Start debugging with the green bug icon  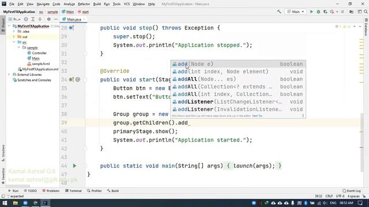tap(318, 11)
